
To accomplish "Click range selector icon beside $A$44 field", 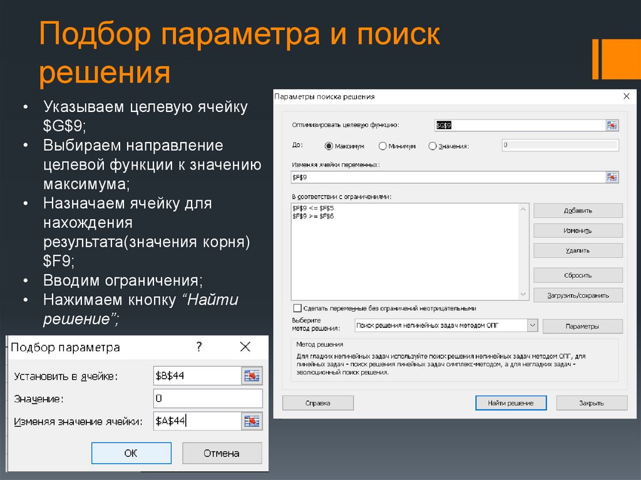I will pyautogui.click(x=252, y=421).
